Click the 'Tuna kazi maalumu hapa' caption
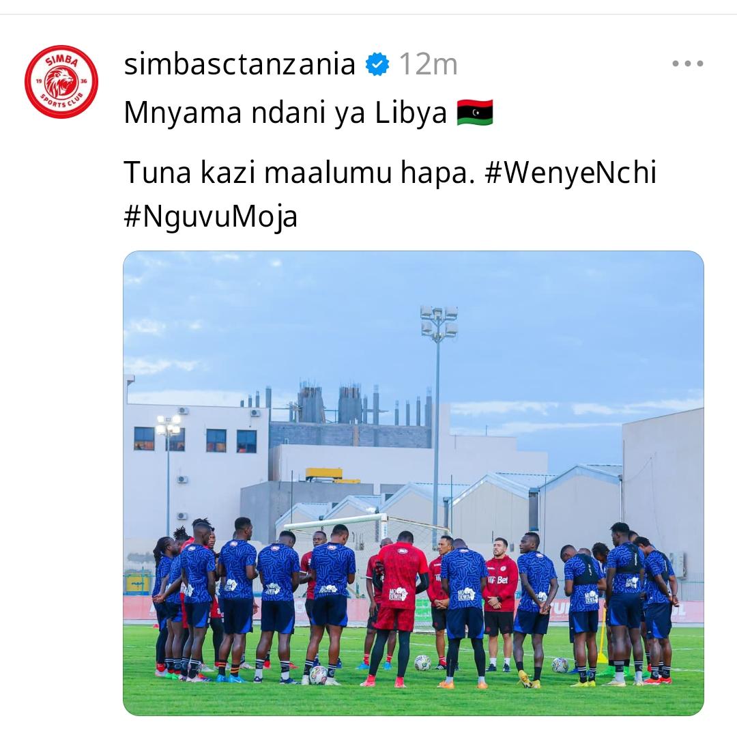 point(299,172)
